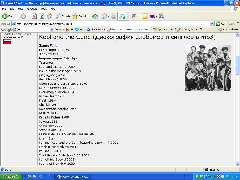Open the Настройки settings dropdown
This screenshot has width=240, height=180.
(228, 30)
